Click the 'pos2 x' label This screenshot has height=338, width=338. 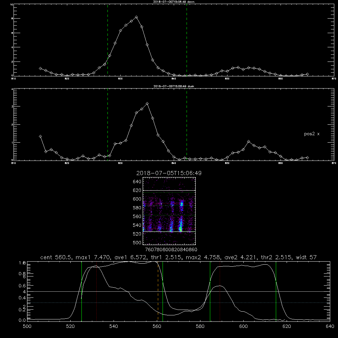312,134
